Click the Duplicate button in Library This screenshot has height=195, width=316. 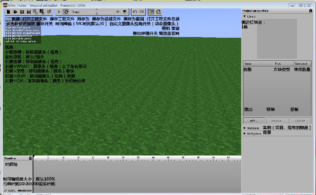click(x=300, y=121)
